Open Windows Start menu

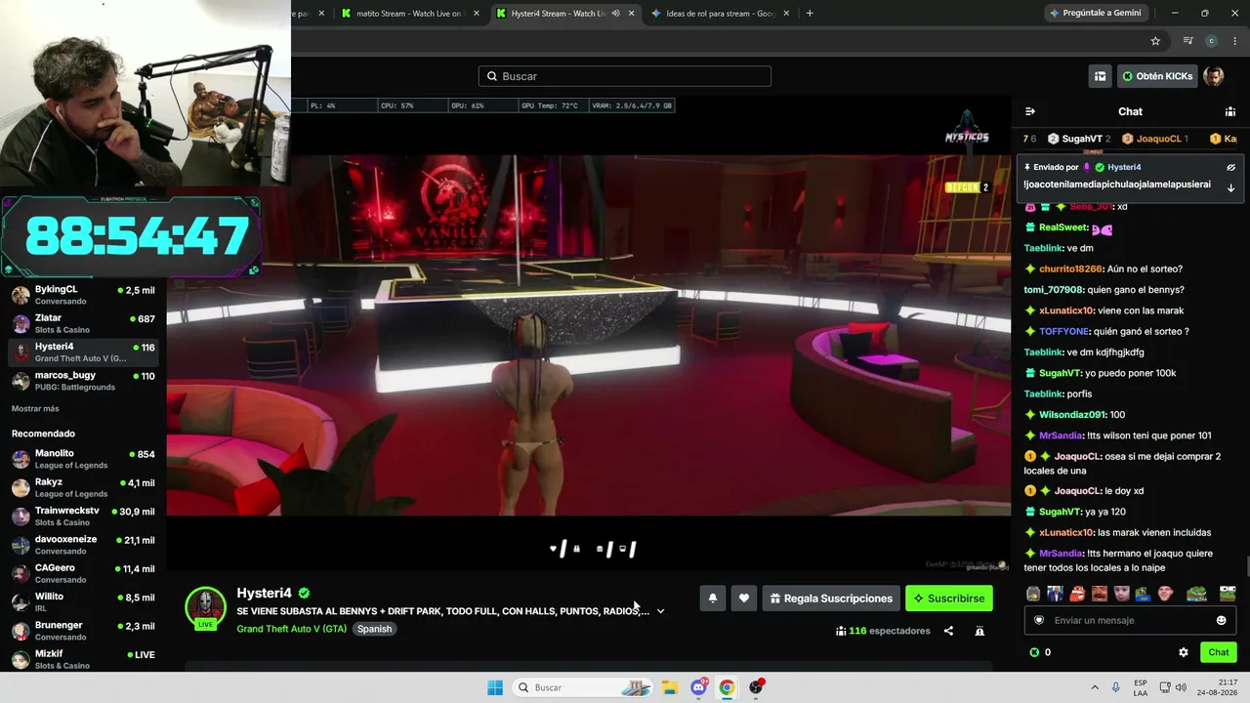(x=495, y=687)
